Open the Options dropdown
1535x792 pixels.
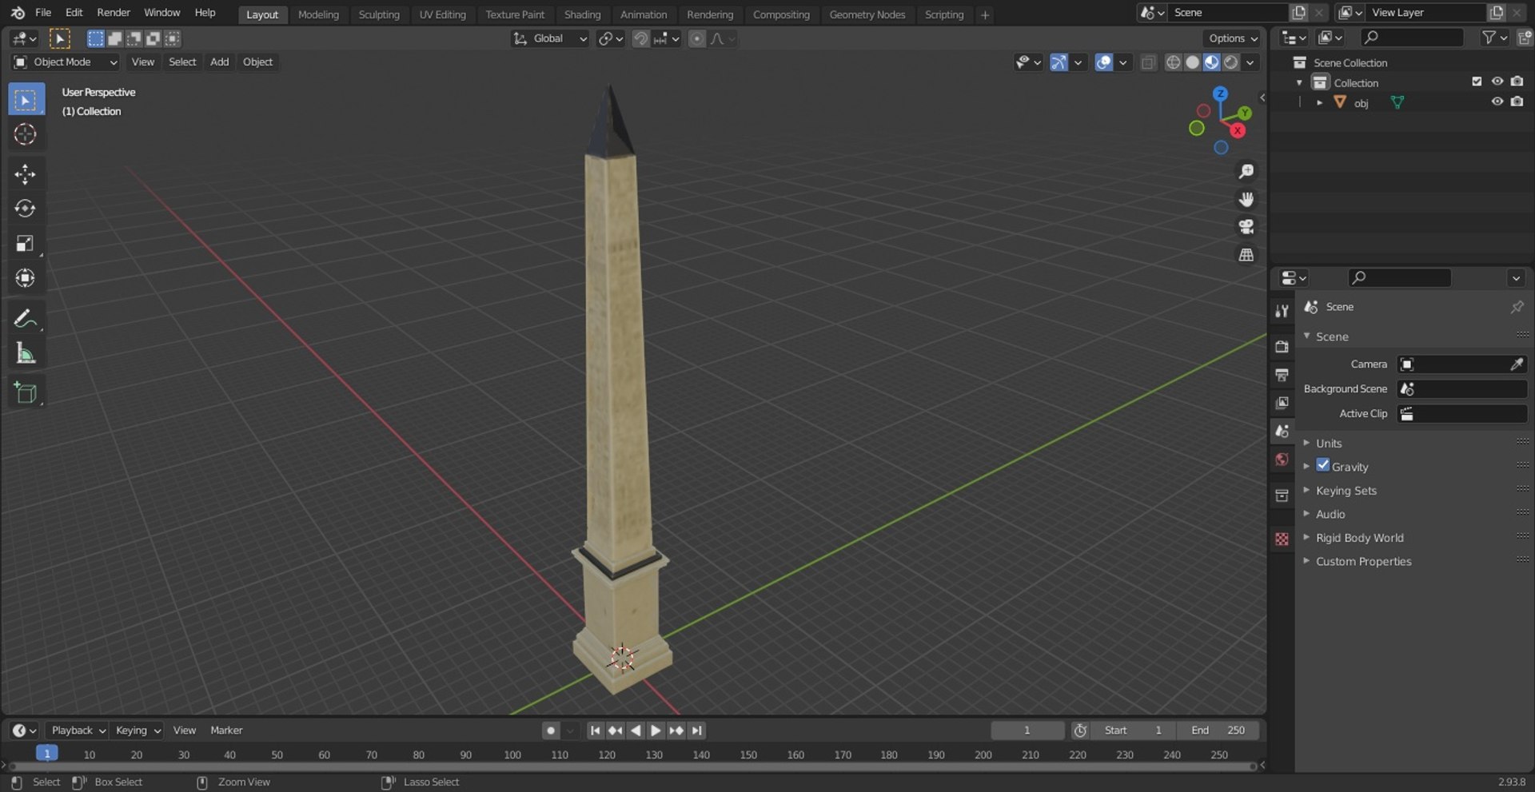tap(1233, 38)
